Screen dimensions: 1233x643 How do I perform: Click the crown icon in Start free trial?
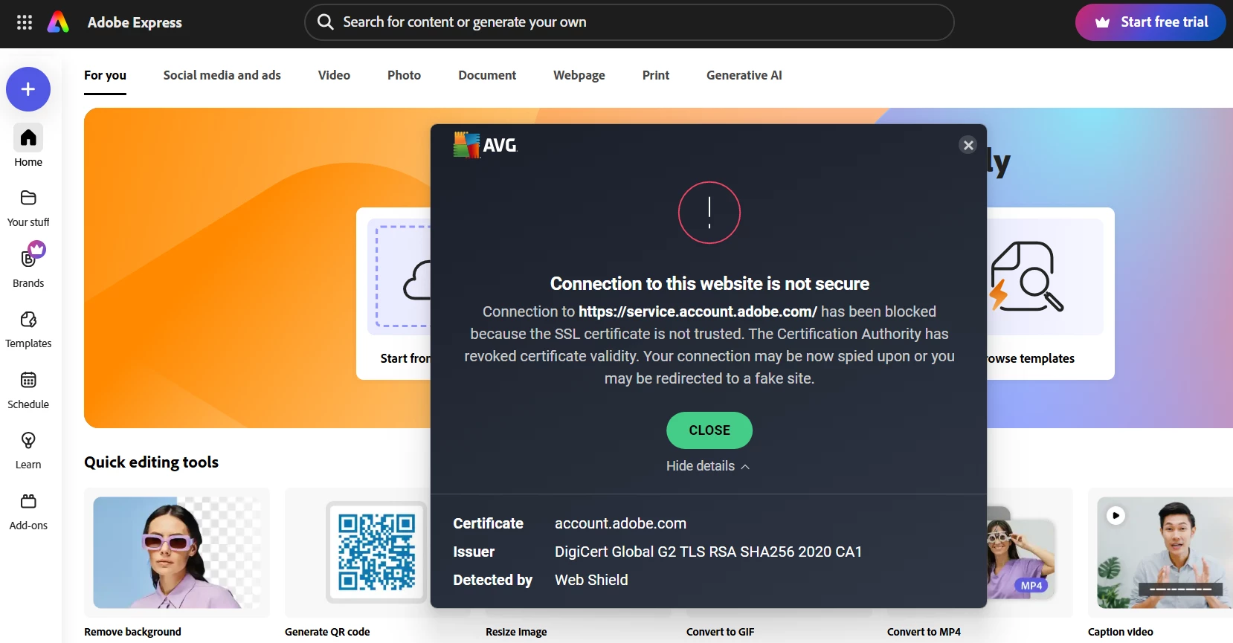tap(1102, 22)
